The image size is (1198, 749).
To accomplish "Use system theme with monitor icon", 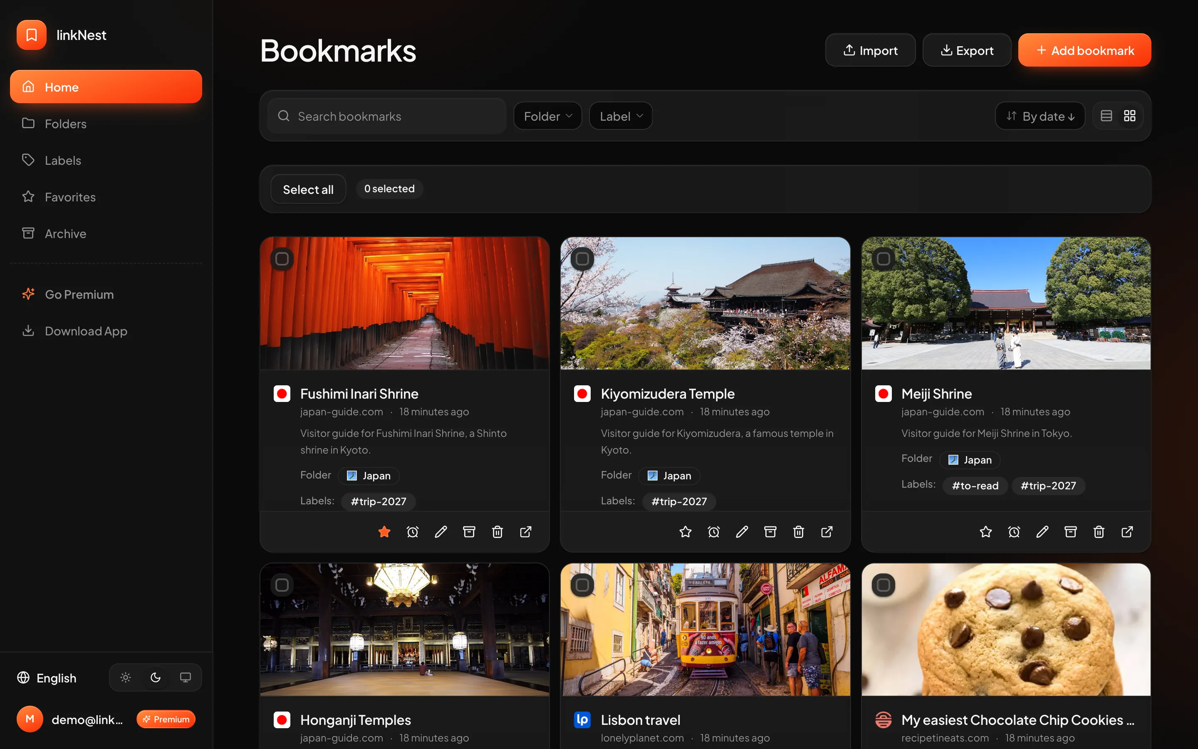I will tap(185, 677).
